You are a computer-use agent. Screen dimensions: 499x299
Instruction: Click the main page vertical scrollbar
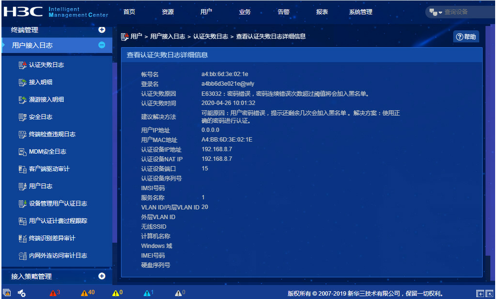tap(488, 140)
